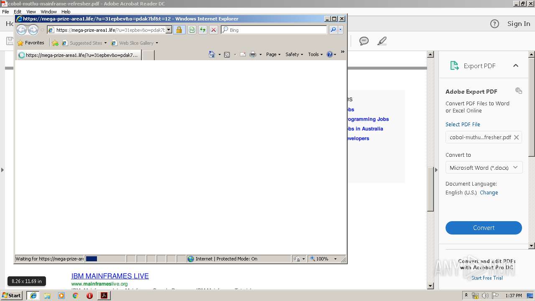Viewport: 535px width, 301px height.
Task: Open the IBM MAINFRAMES LIVE link
Action: [110, 276]
